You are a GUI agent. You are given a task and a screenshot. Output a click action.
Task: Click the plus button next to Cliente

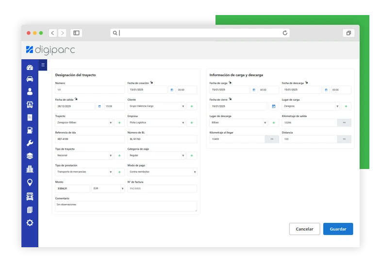(x=191, y=106)
